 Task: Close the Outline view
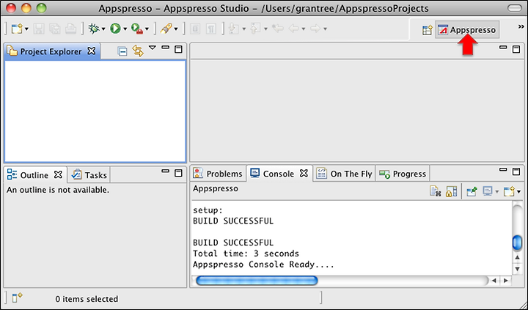[58, 174]
